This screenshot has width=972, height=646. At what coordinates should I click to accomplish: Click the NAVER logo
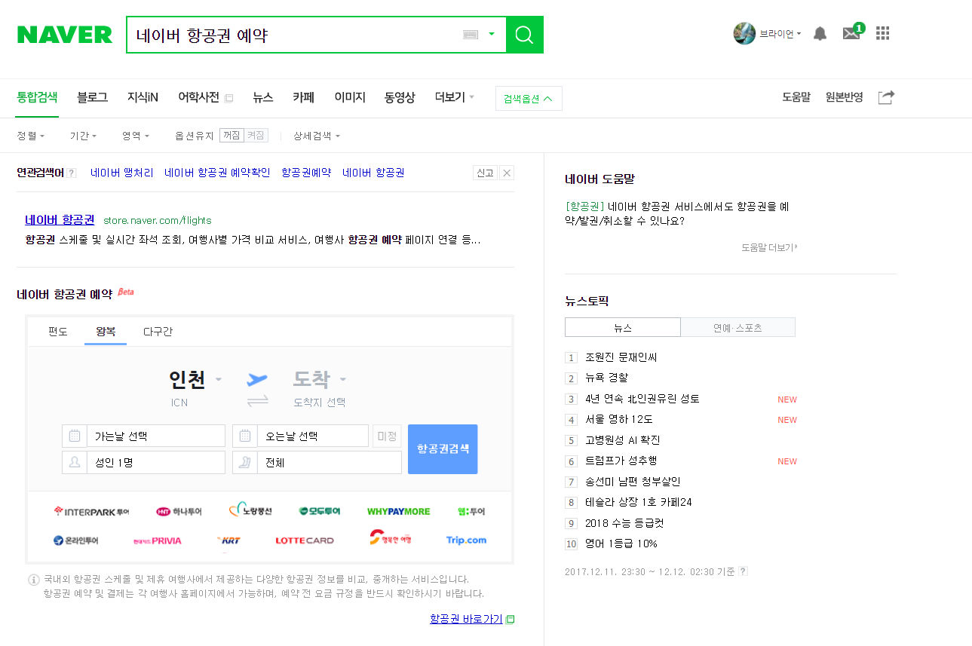(65, 35)
